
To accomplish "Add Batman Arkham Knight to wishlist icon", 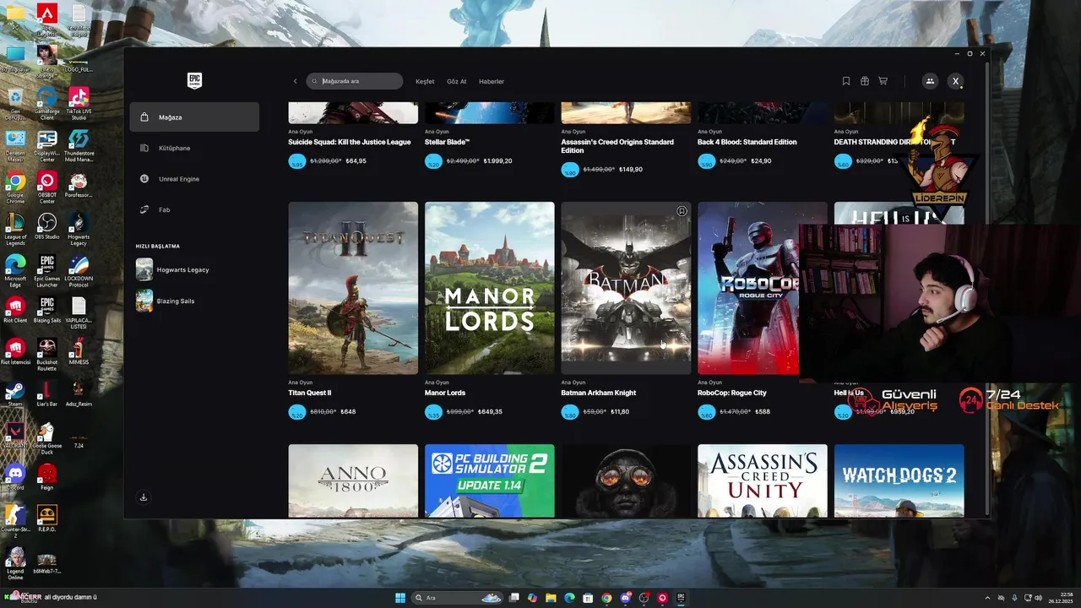I will click(x=682, y=211).
